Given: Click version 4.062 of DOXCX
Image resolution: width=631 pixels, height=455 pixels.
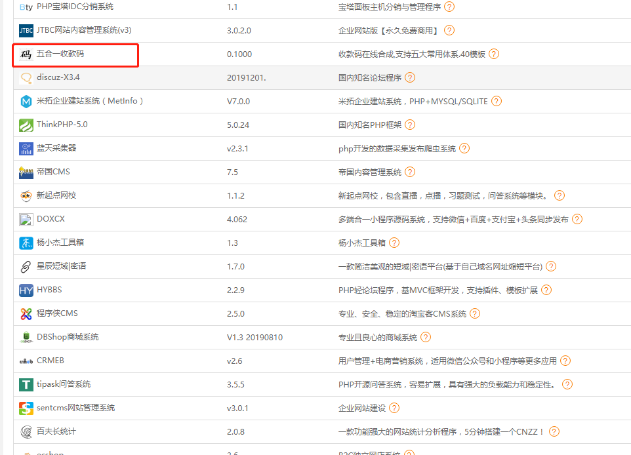Looking at the screenshot, I should click(237, 220).
